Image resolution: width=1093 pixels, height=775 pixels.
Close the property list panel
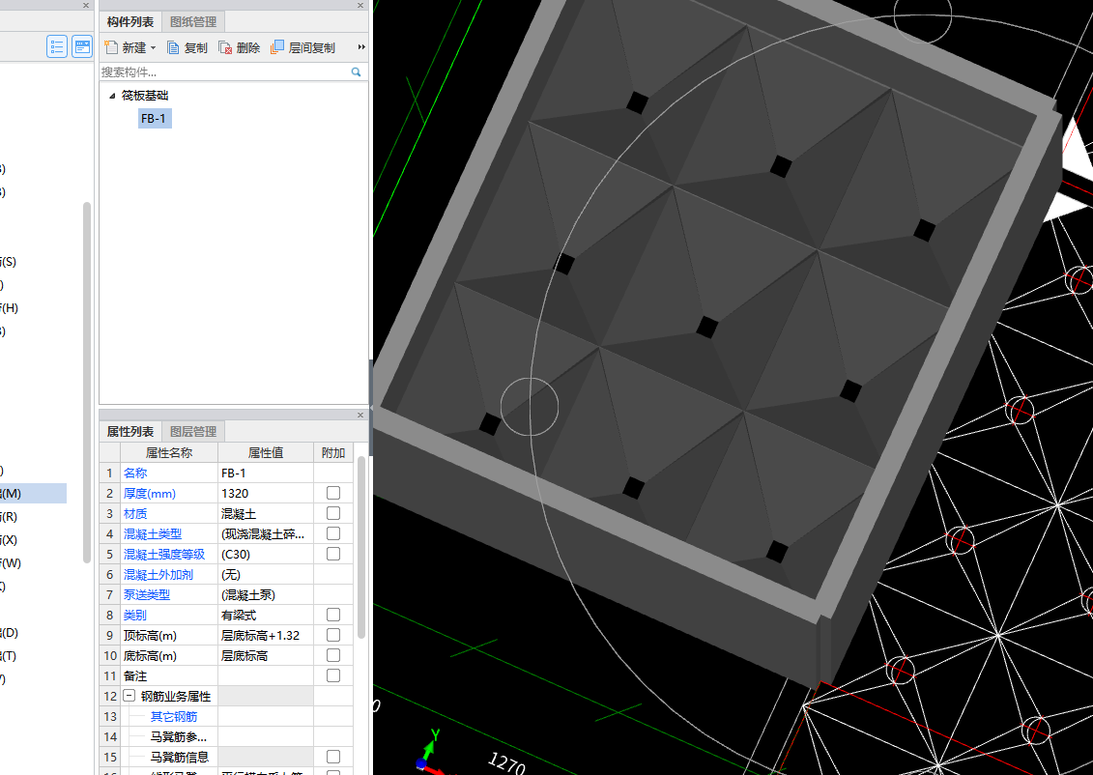360,415
